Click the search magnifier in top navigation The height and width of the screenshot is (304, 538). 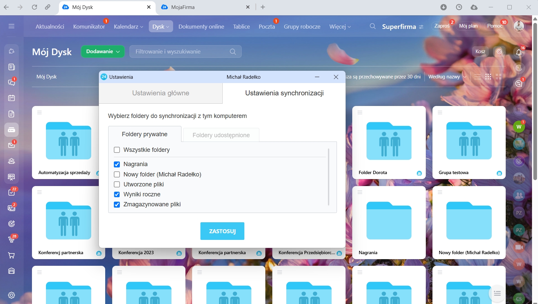click(x=373, y=26)
